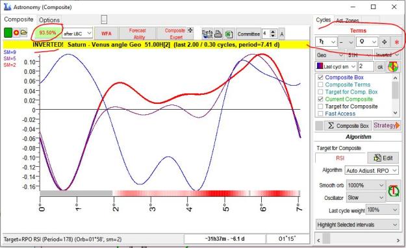Open the Highlight Selected Intervals dropdown
The height and width of the screenshot is (248, 406).
357,225
